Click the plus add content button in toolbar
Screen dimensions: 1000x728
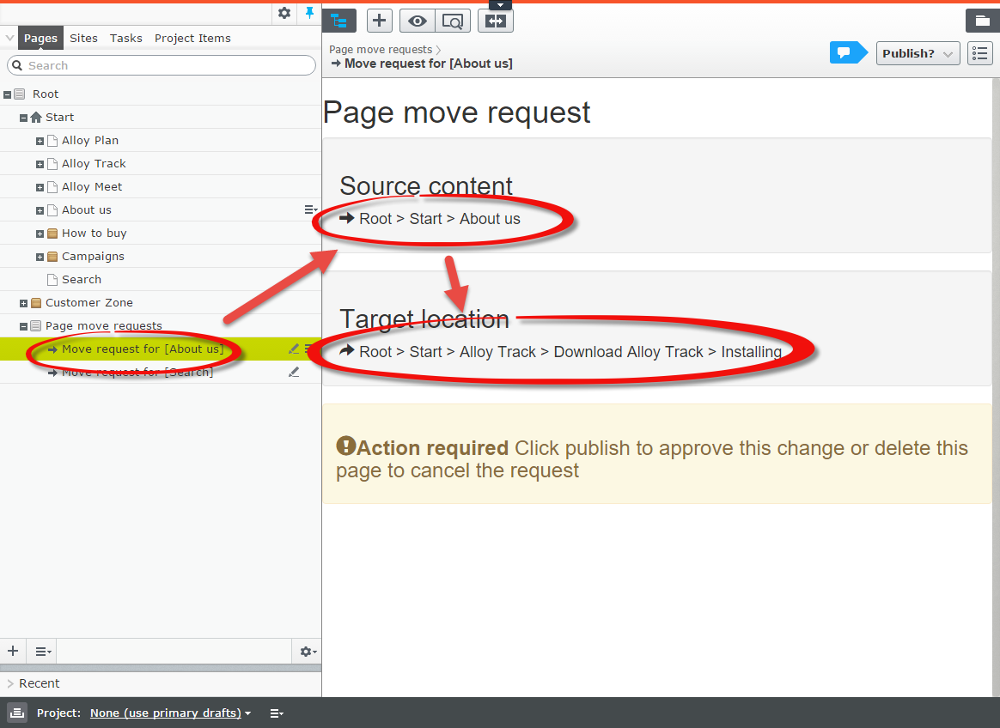[380, 21]
